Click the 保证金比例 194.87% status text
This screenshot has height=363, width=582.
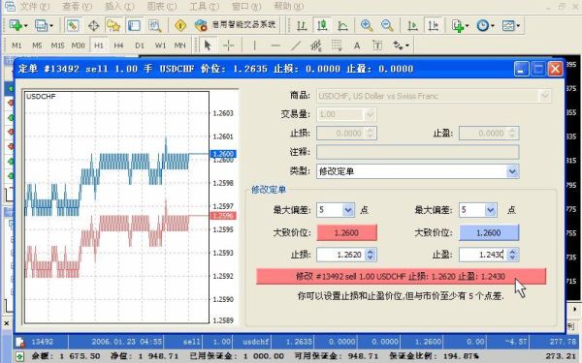434,356
